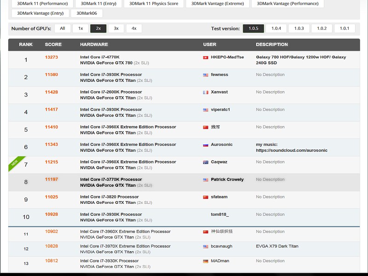Open the 10828 score result

pos(52,246)
